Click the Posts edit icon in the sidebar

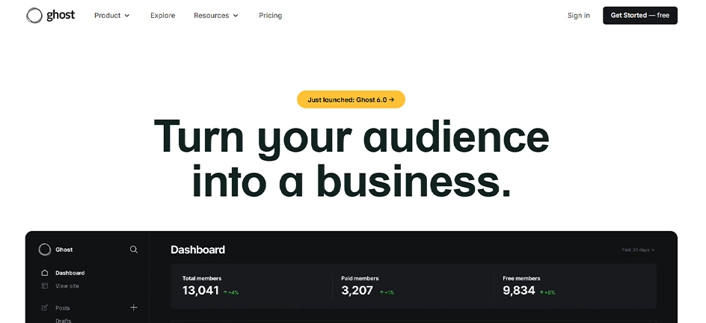[45, 308]
